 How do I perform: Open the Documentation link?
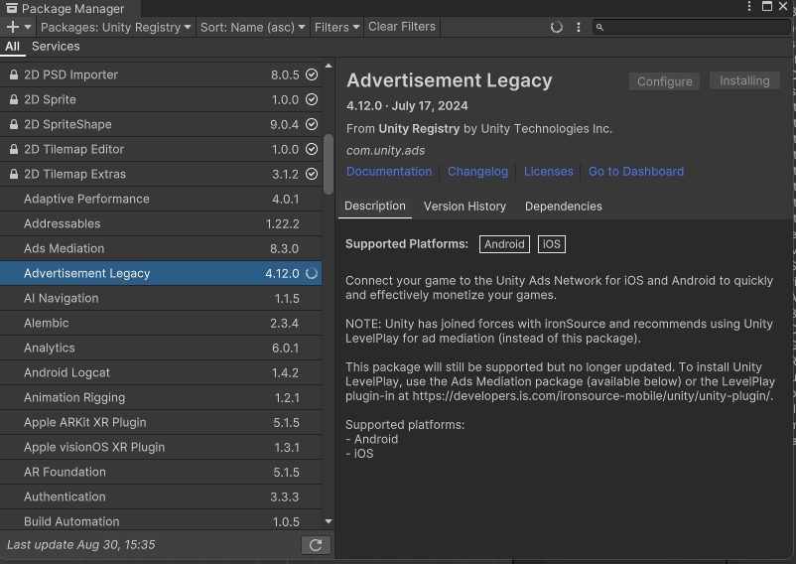389,172
